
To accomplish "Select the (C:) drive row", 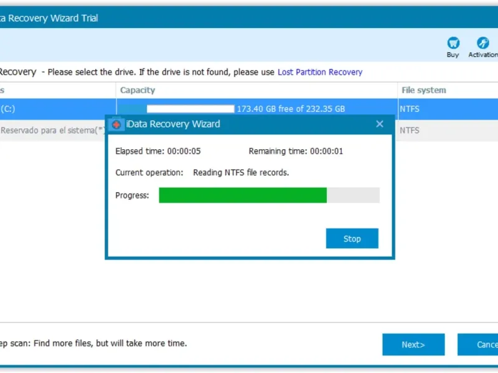I will tap(249, 109).
